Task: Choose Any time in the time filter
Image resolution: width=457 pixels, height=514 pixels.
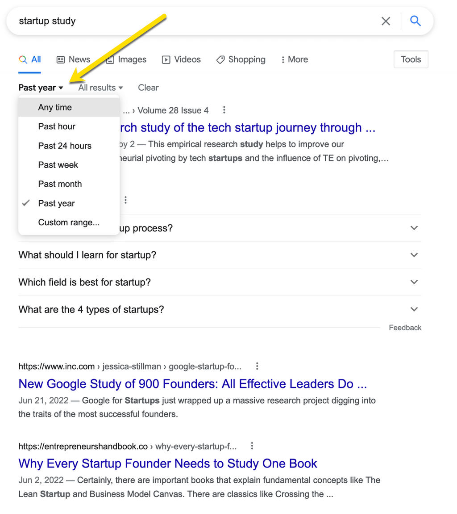Action: click(55, 107)
